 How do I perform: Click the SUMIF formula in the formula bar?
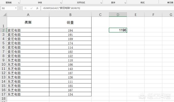tap(61, 8)
